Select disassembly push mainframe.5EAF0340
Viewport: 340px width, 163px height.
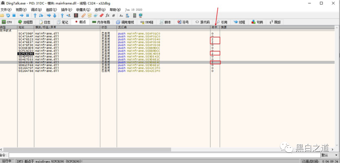[x=139, y=39]
